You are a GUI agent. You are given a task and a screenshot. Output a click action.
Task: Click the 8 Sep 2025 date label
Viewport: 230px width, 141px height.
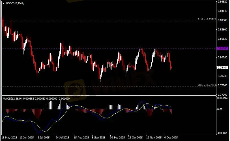[x=98, y=138]
